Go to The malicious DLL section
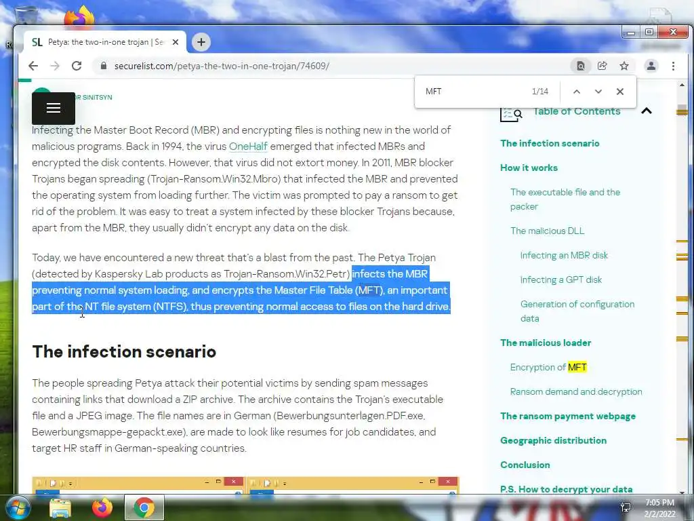694x521 pixels. 547,231
